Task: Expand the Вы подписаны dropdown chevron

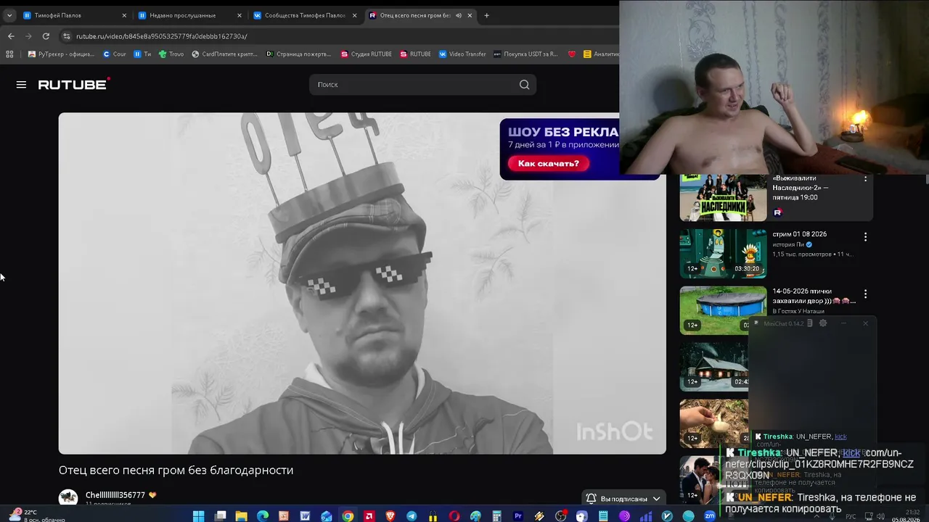Action: 656,499
